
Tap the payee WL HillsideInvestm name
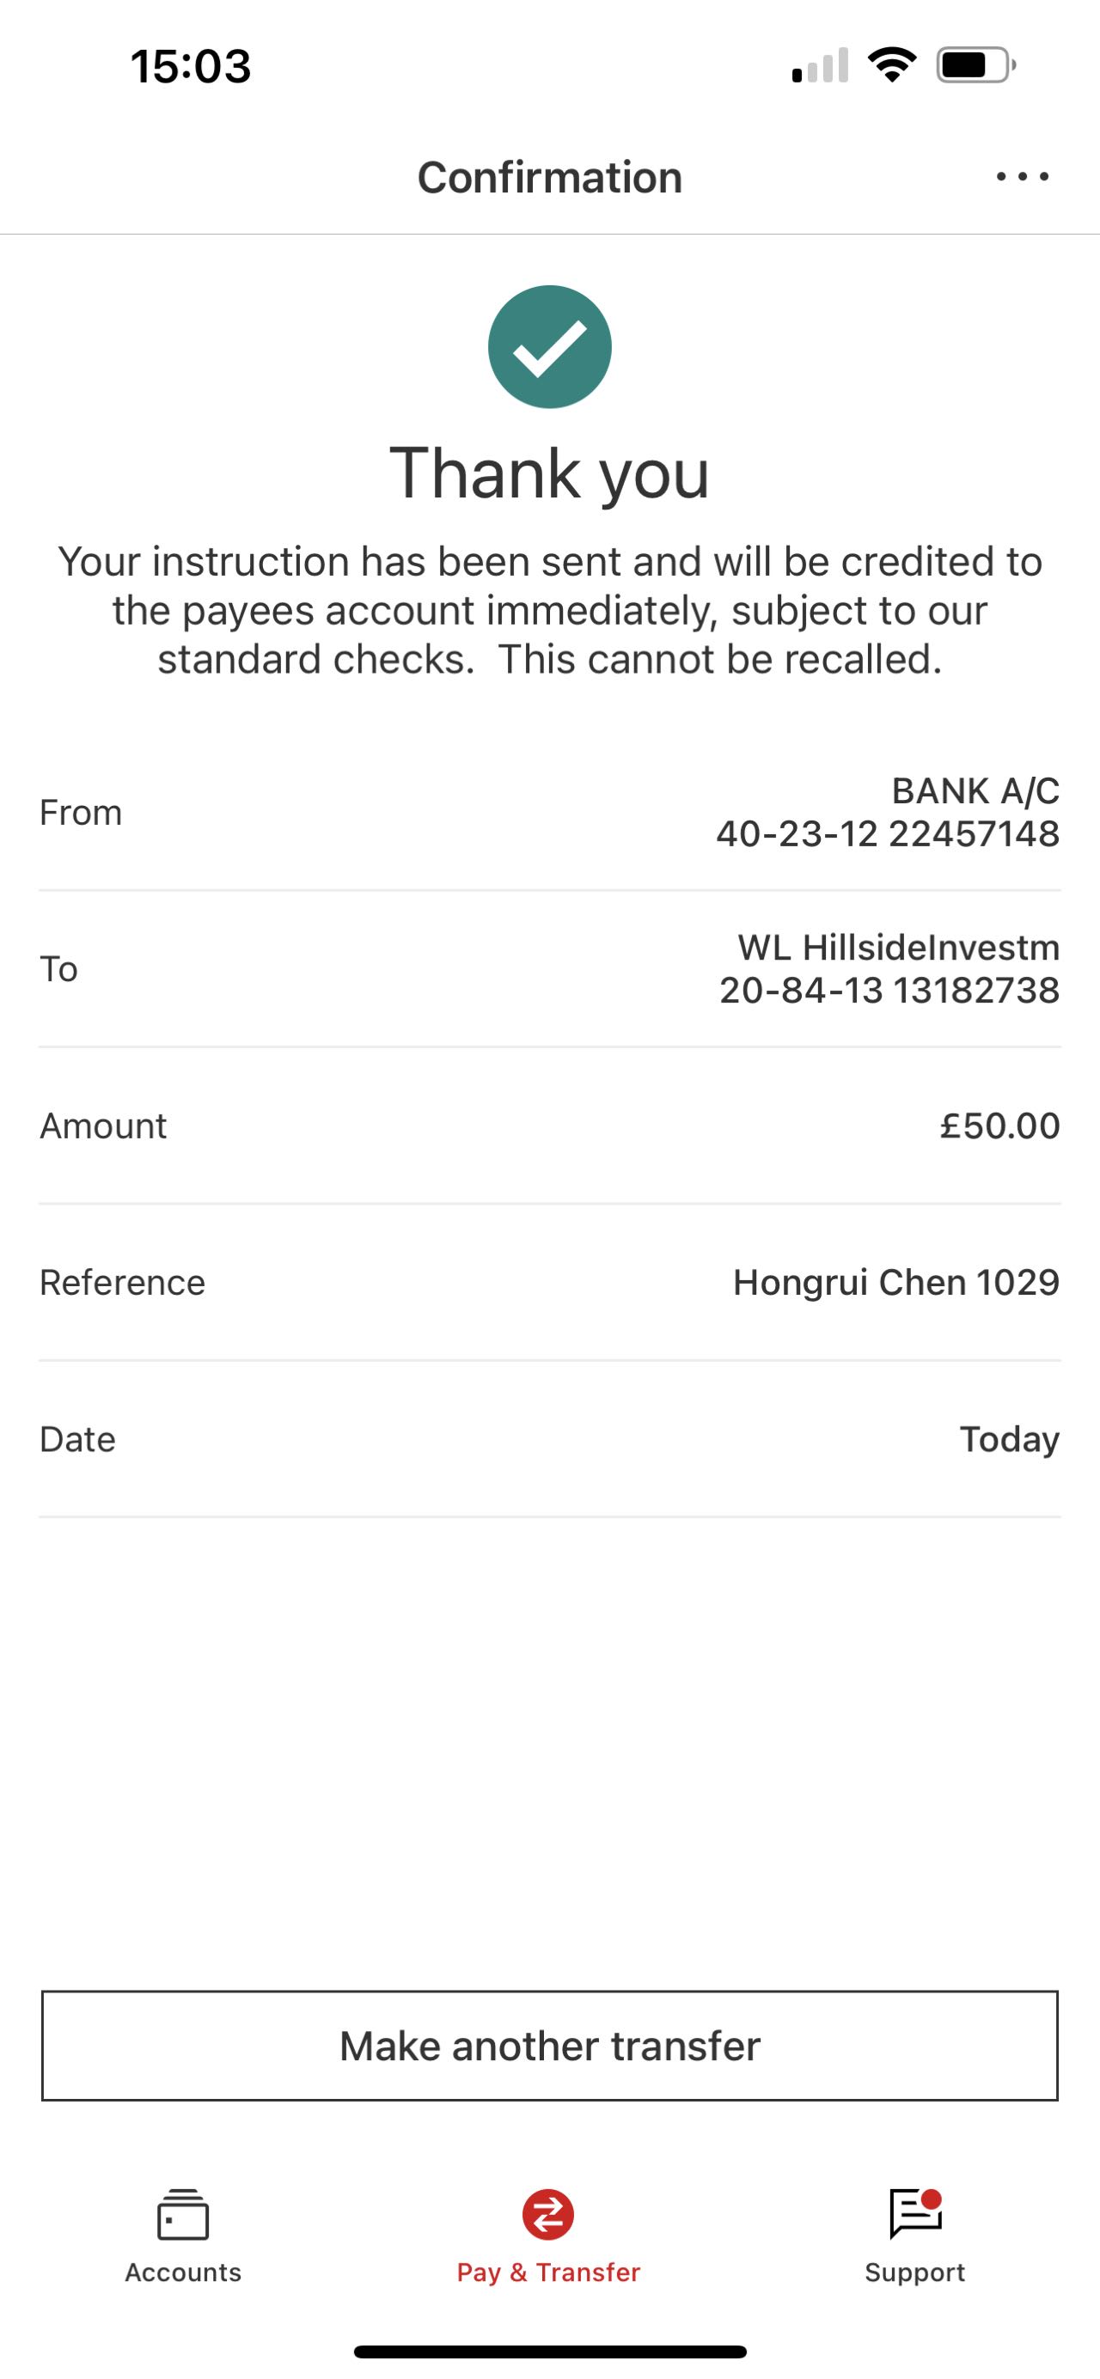(898, 948)
